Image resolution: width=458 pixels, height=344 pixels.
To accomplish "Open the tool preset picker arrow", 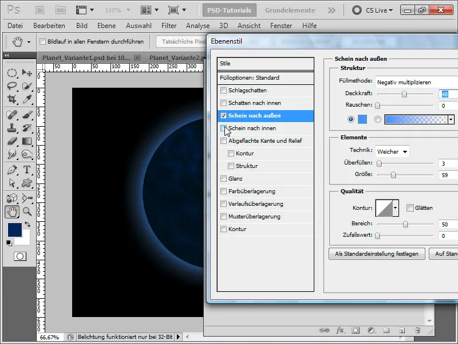I will (29, 42).
